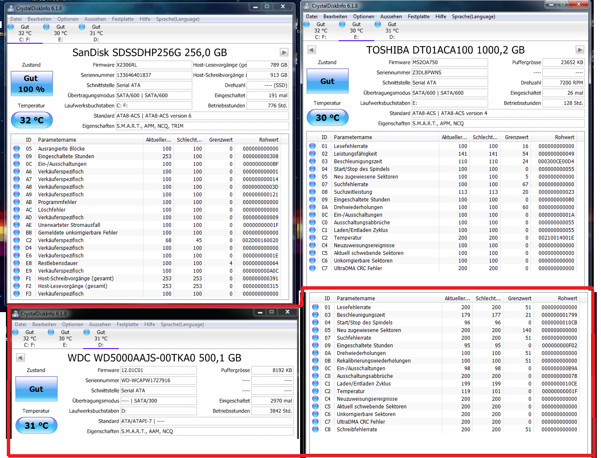
Task: Click ID column header in WDC attribute list
Action: point(327,298)
